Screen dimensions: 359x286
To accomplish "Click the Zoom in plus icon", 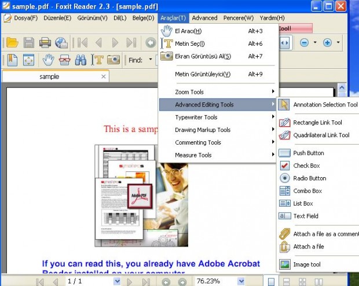I will pyautogui.click(x=327, y=43).
